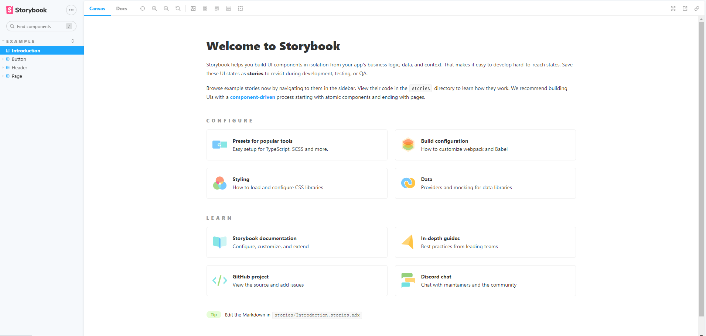This screenshot has width=706, height=336.
Task: Click the inline 'stories' code word
Action: tap(421, 89)
